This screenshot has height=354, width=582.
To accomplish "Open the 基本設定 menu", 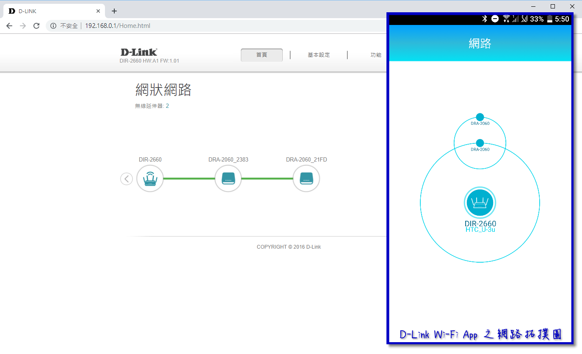I will coord(319,55).
